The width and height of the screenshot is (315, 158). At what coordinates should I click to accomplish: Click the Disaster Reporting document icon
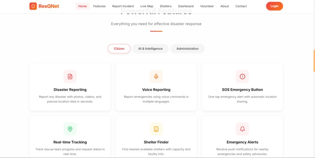70,76
